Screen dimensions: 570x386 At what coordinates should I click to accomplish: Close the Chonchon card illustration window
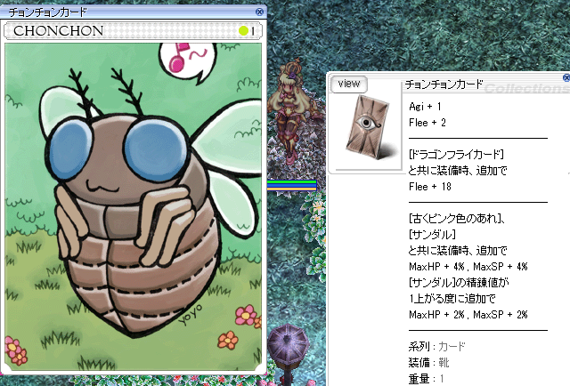click(x=259, y=12)
